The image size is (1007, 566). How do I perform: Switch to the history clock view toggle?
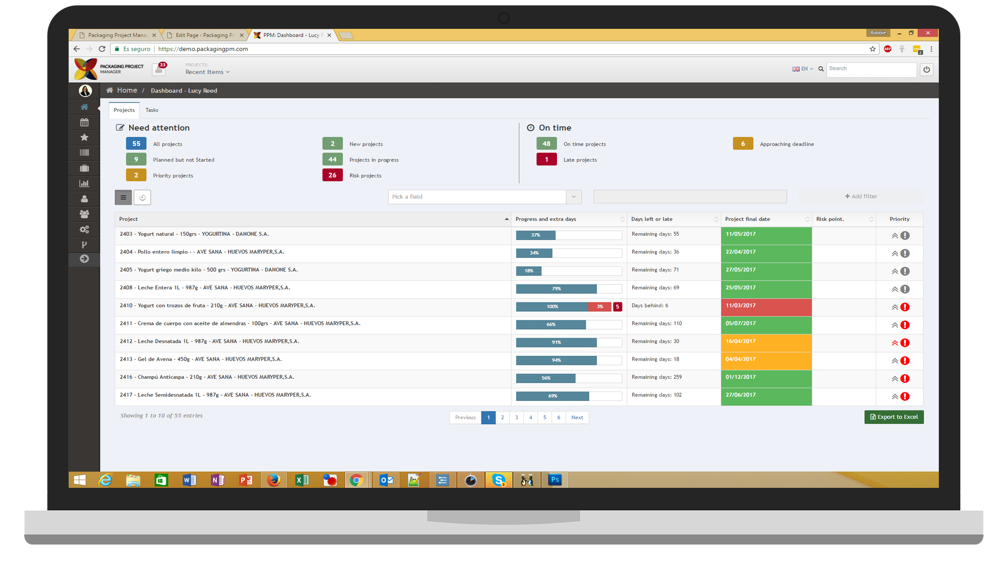(142, 197)
